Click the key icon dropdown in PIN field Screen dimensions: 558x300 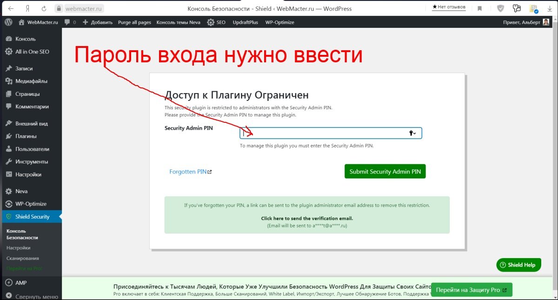412,133
